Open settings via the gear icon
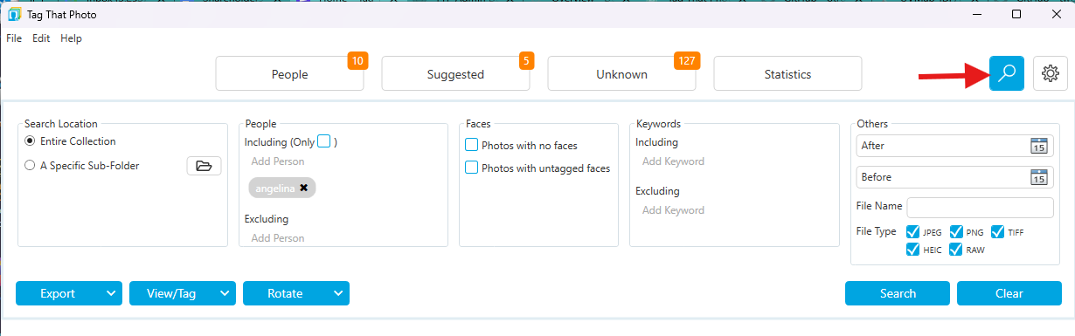The width and height of the screenshot is (1075, 336). click(1051, 74)
